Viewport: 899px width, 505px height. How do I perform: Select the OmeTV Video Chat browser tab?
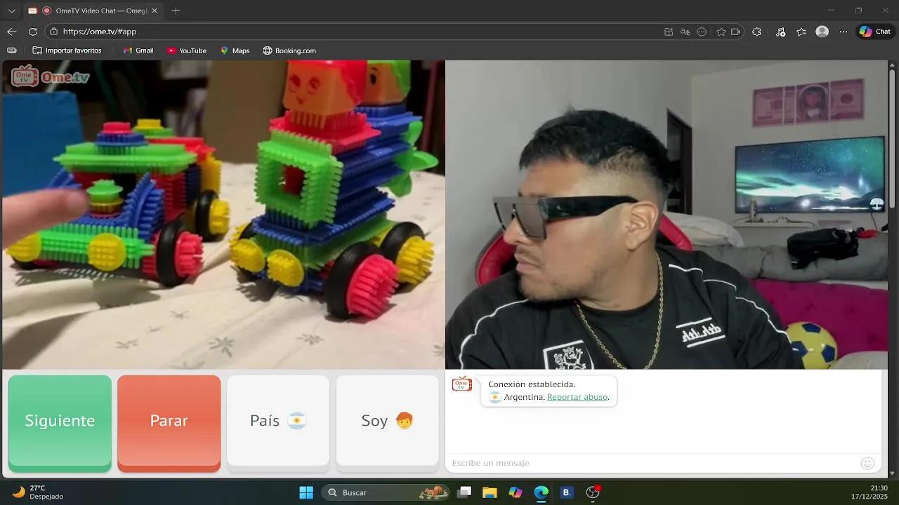coord(98,11)
